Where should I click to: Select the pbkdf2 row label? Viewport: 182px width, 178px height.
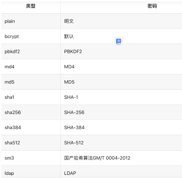pyautogui.click(x=12, y=52)
